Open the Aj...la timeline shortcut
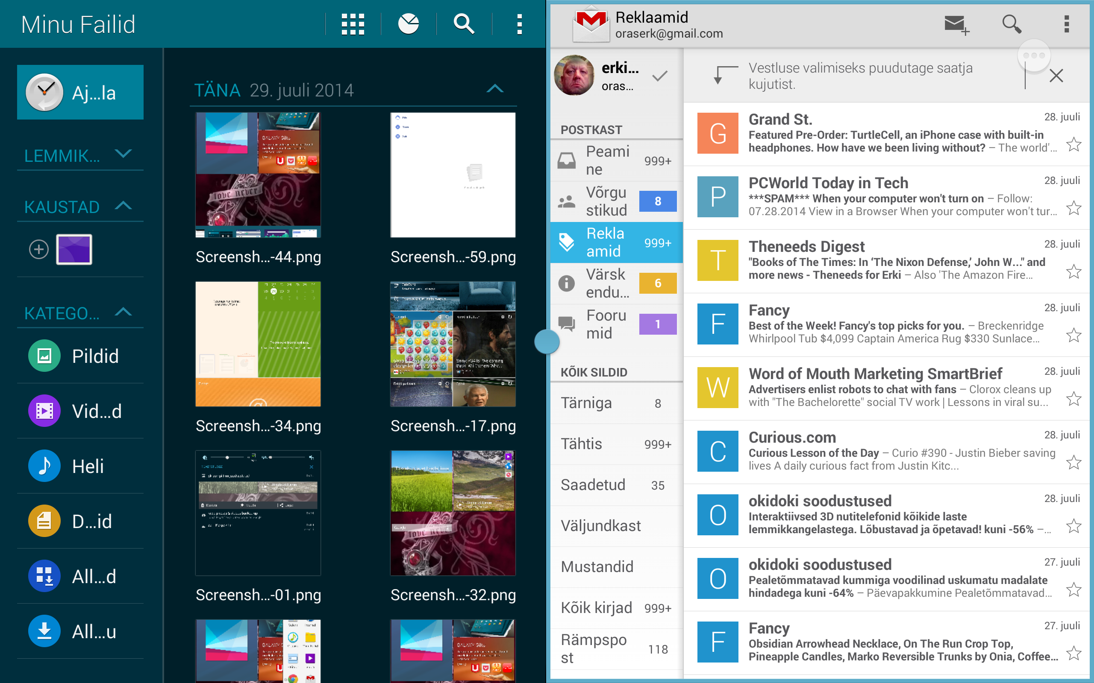Viewport: 1094px width, 683px height. click(x=80, y=92)
